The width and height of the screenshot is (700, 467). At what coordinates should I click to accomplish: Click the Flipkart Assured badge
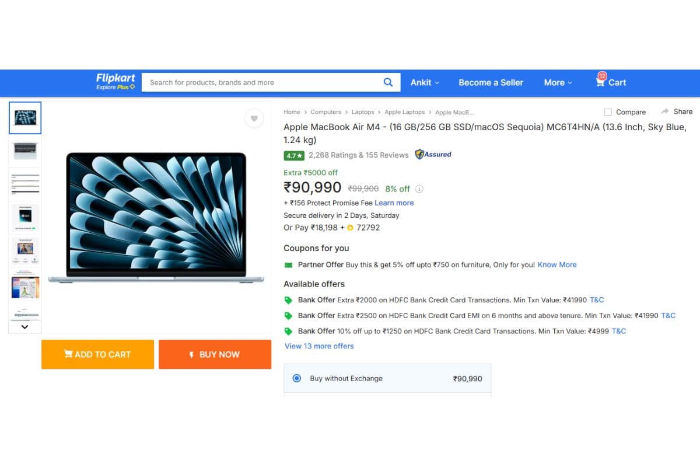[433, 155]
